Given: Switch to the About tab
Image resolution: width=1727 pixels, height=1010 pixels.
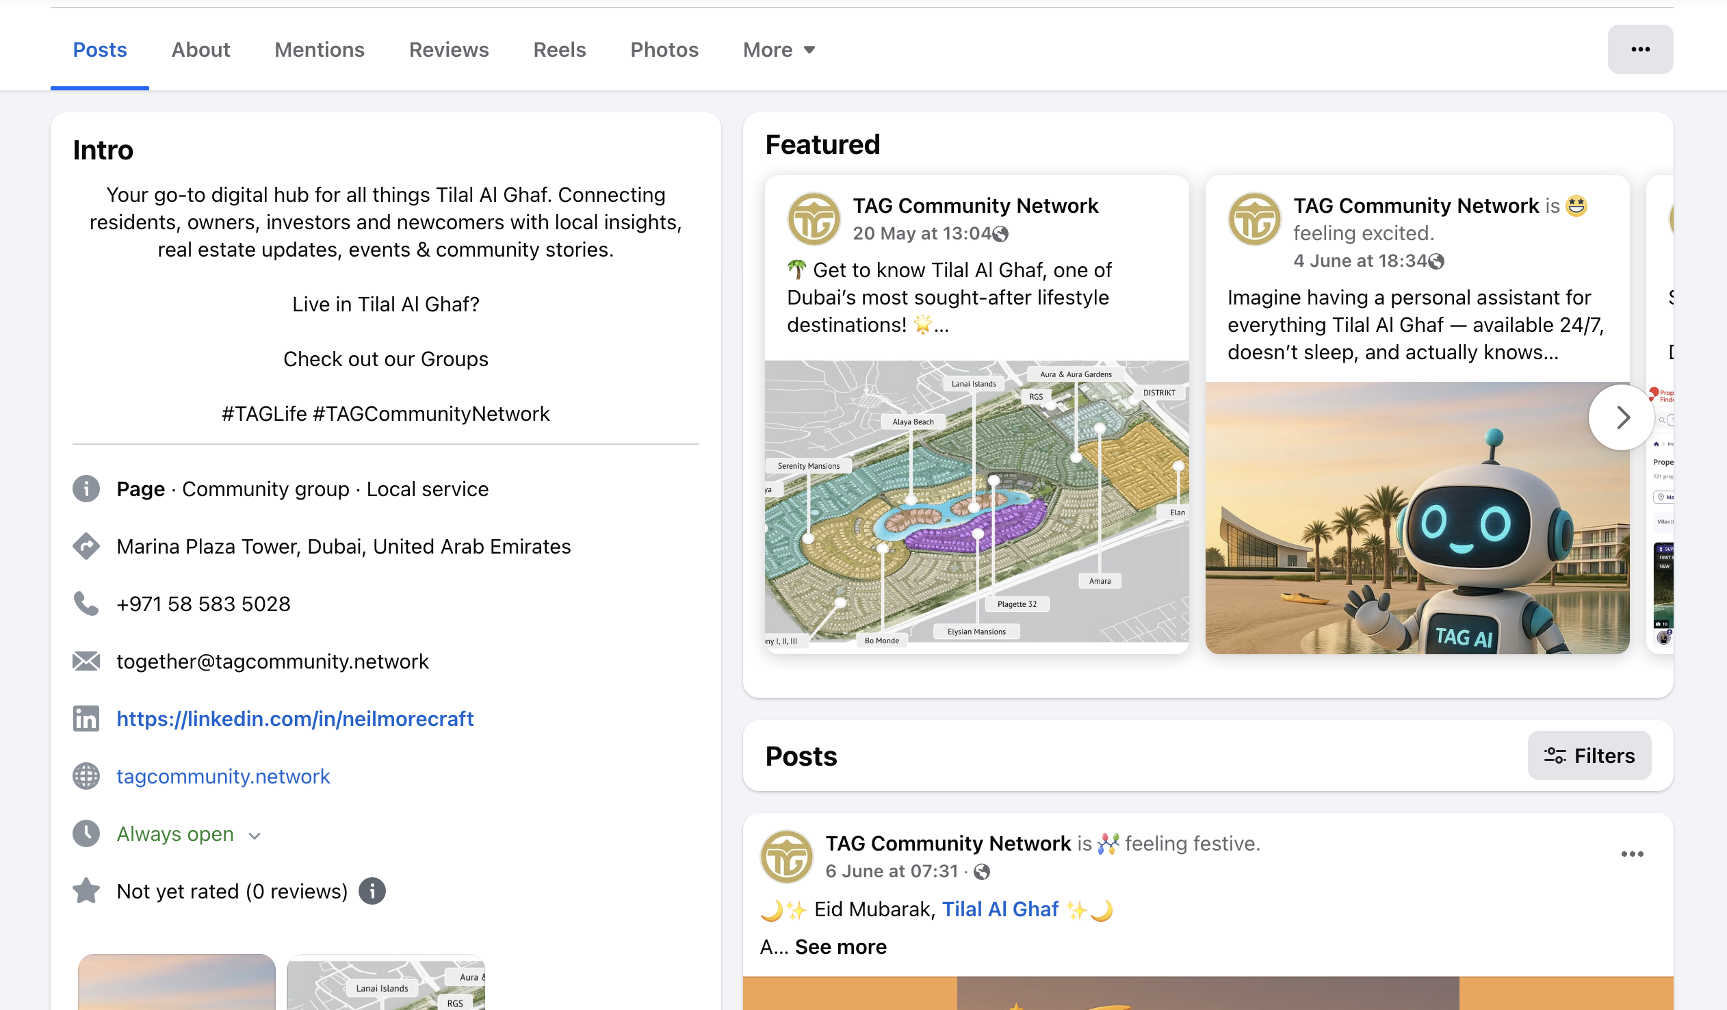Looking at the screenshot, I should (x=200, y=49).
